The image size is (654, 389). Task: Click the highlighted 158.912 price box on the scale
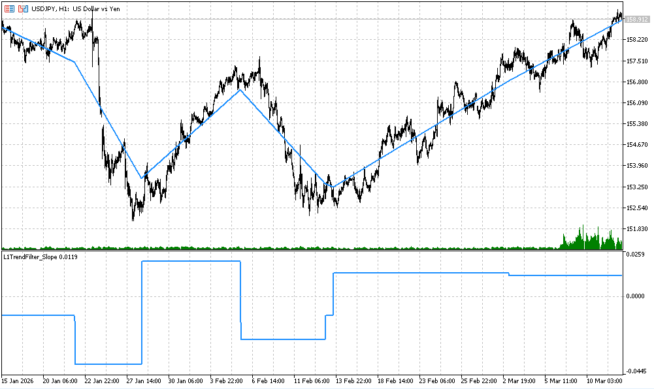(636, 20)
